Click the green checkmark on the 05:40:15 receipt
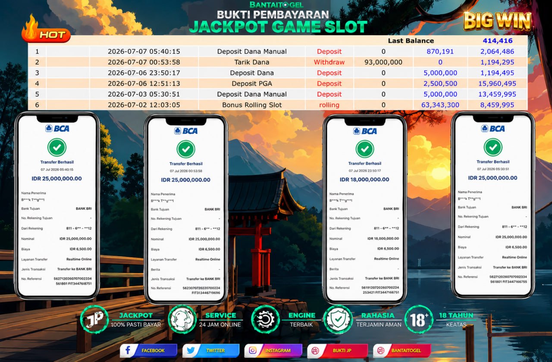Screen dimensions: 552x362 [x=56, y=147]
